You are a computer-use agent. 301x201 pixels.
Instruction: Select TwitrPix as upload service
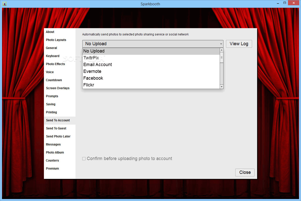(x=151, y=58)
